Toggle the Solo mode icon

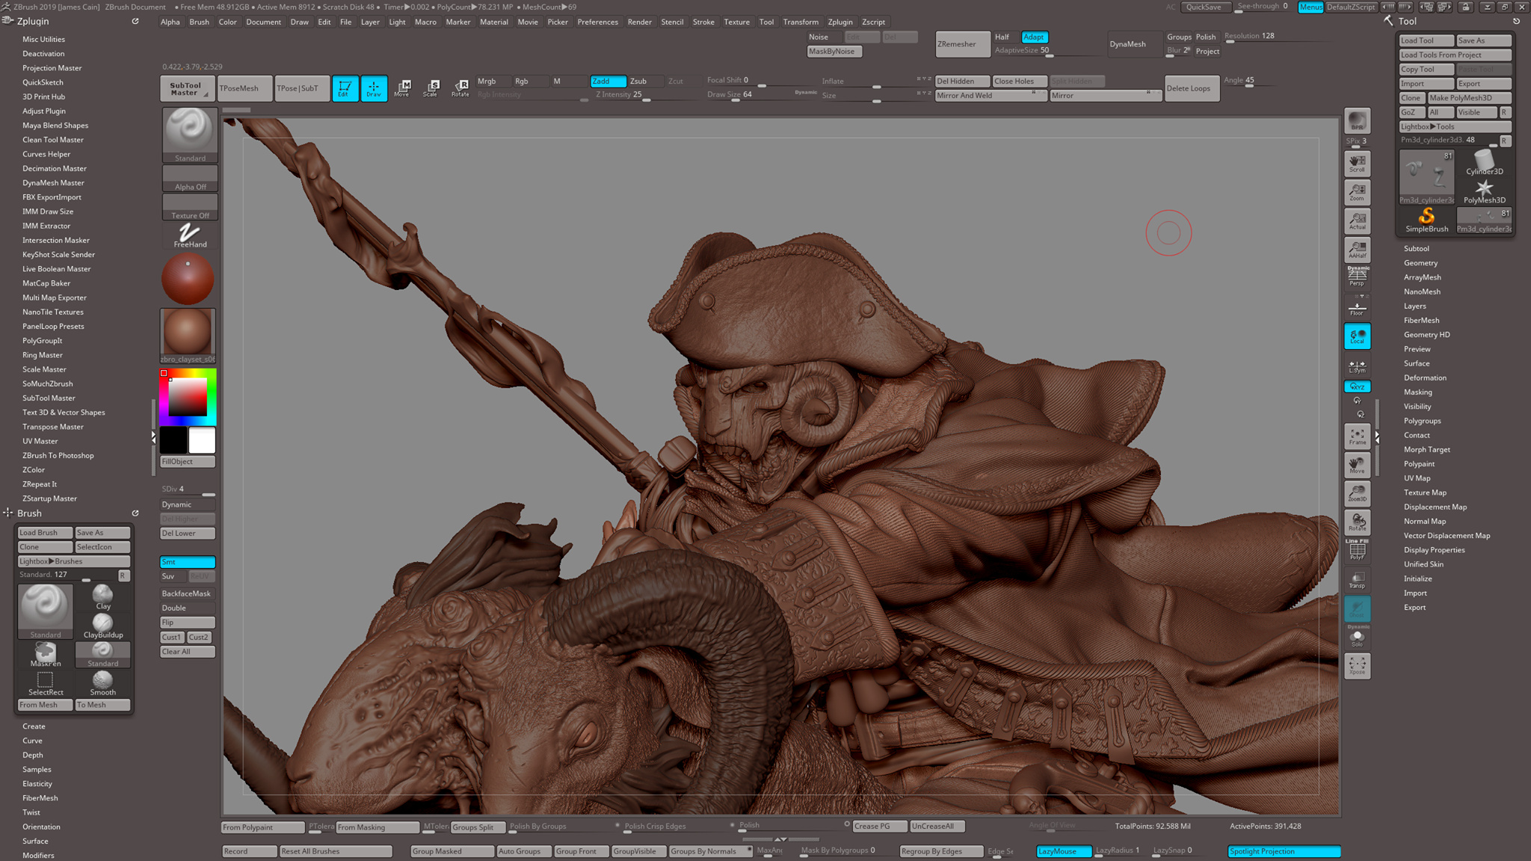(1357, 638)
